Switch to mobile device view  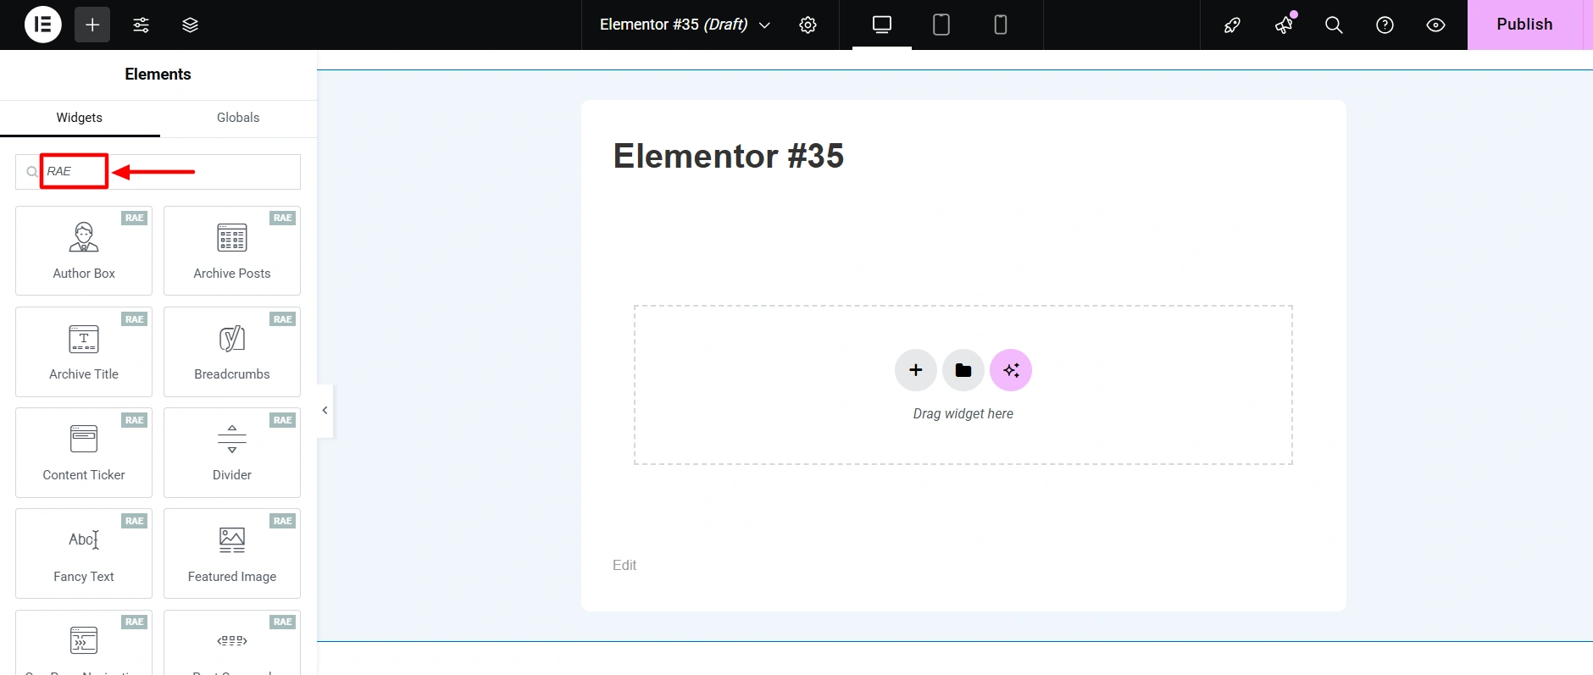[x=1001, y=25]
